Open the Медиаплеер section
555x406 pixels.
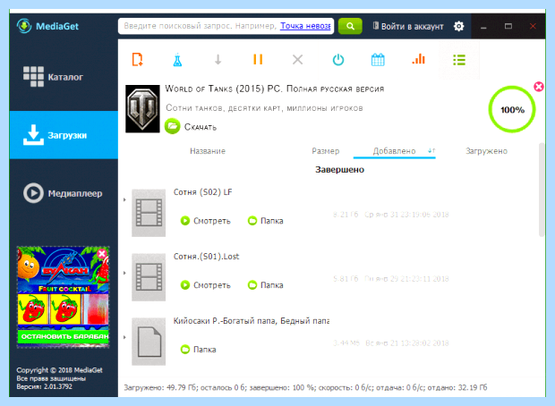tap(64, 193)
